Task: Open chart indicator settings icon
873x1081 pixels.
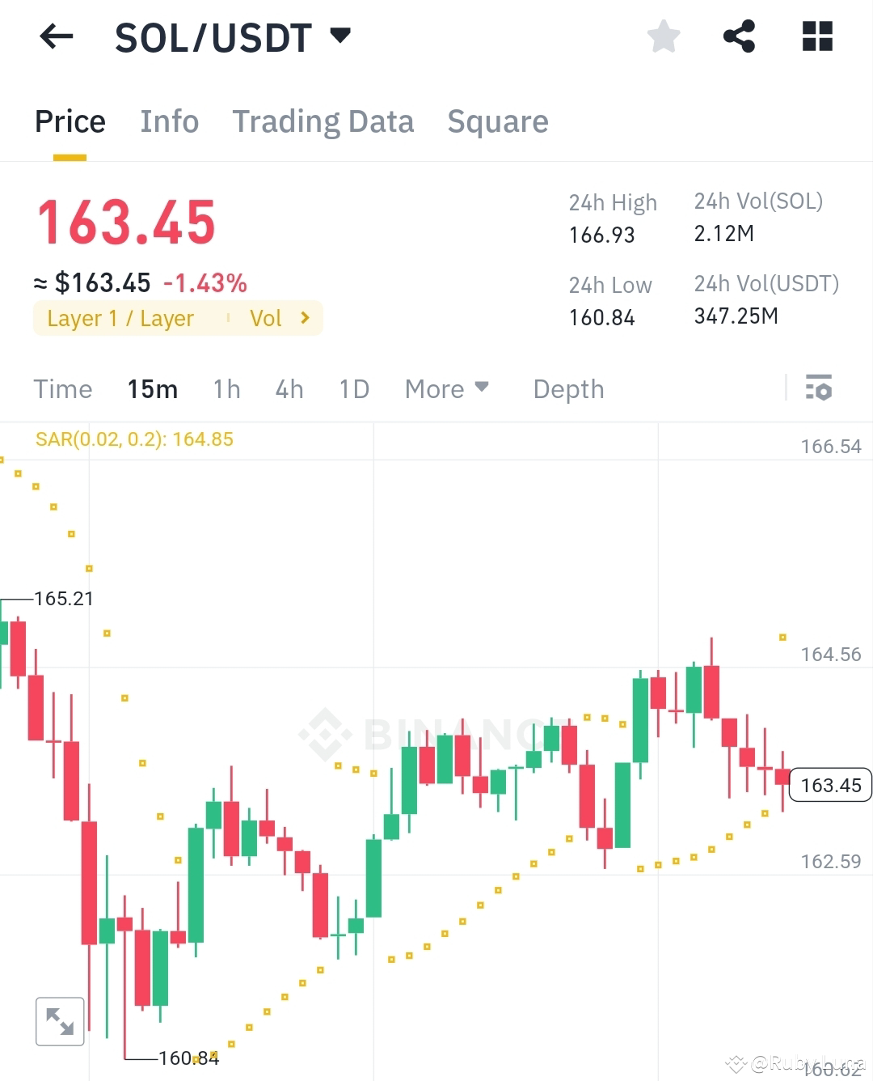Action: pyautogui.click(x=819, y=389)
